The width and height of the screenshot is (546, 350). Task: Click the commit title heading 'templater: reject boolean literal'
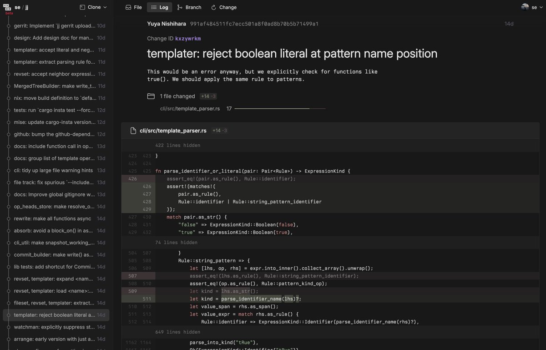tap(292, 54)
